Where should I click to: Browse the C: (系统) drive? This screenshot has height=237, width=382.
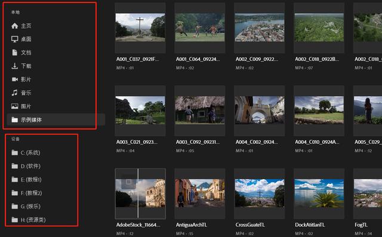(26, 153)
